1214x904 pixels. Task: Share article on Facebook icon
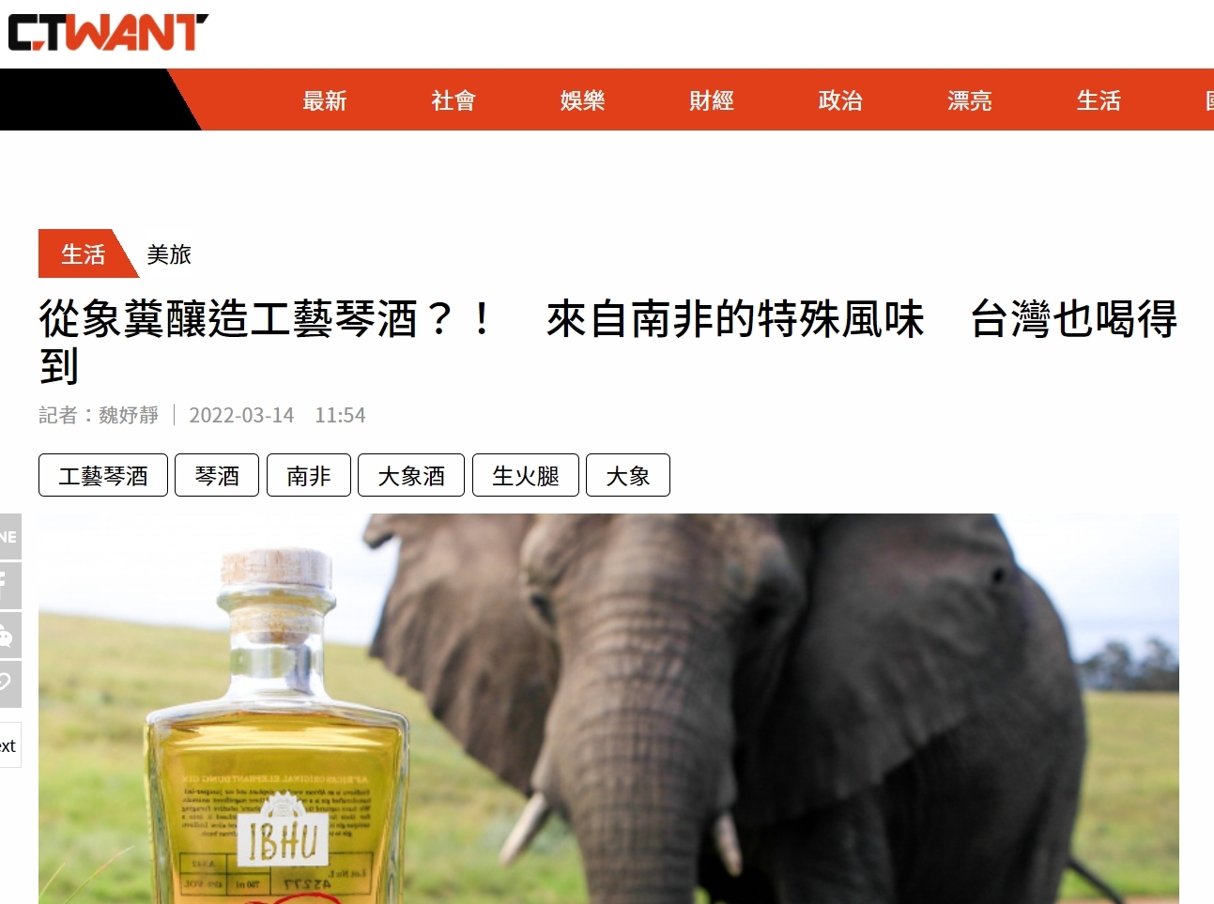[9, 586]
